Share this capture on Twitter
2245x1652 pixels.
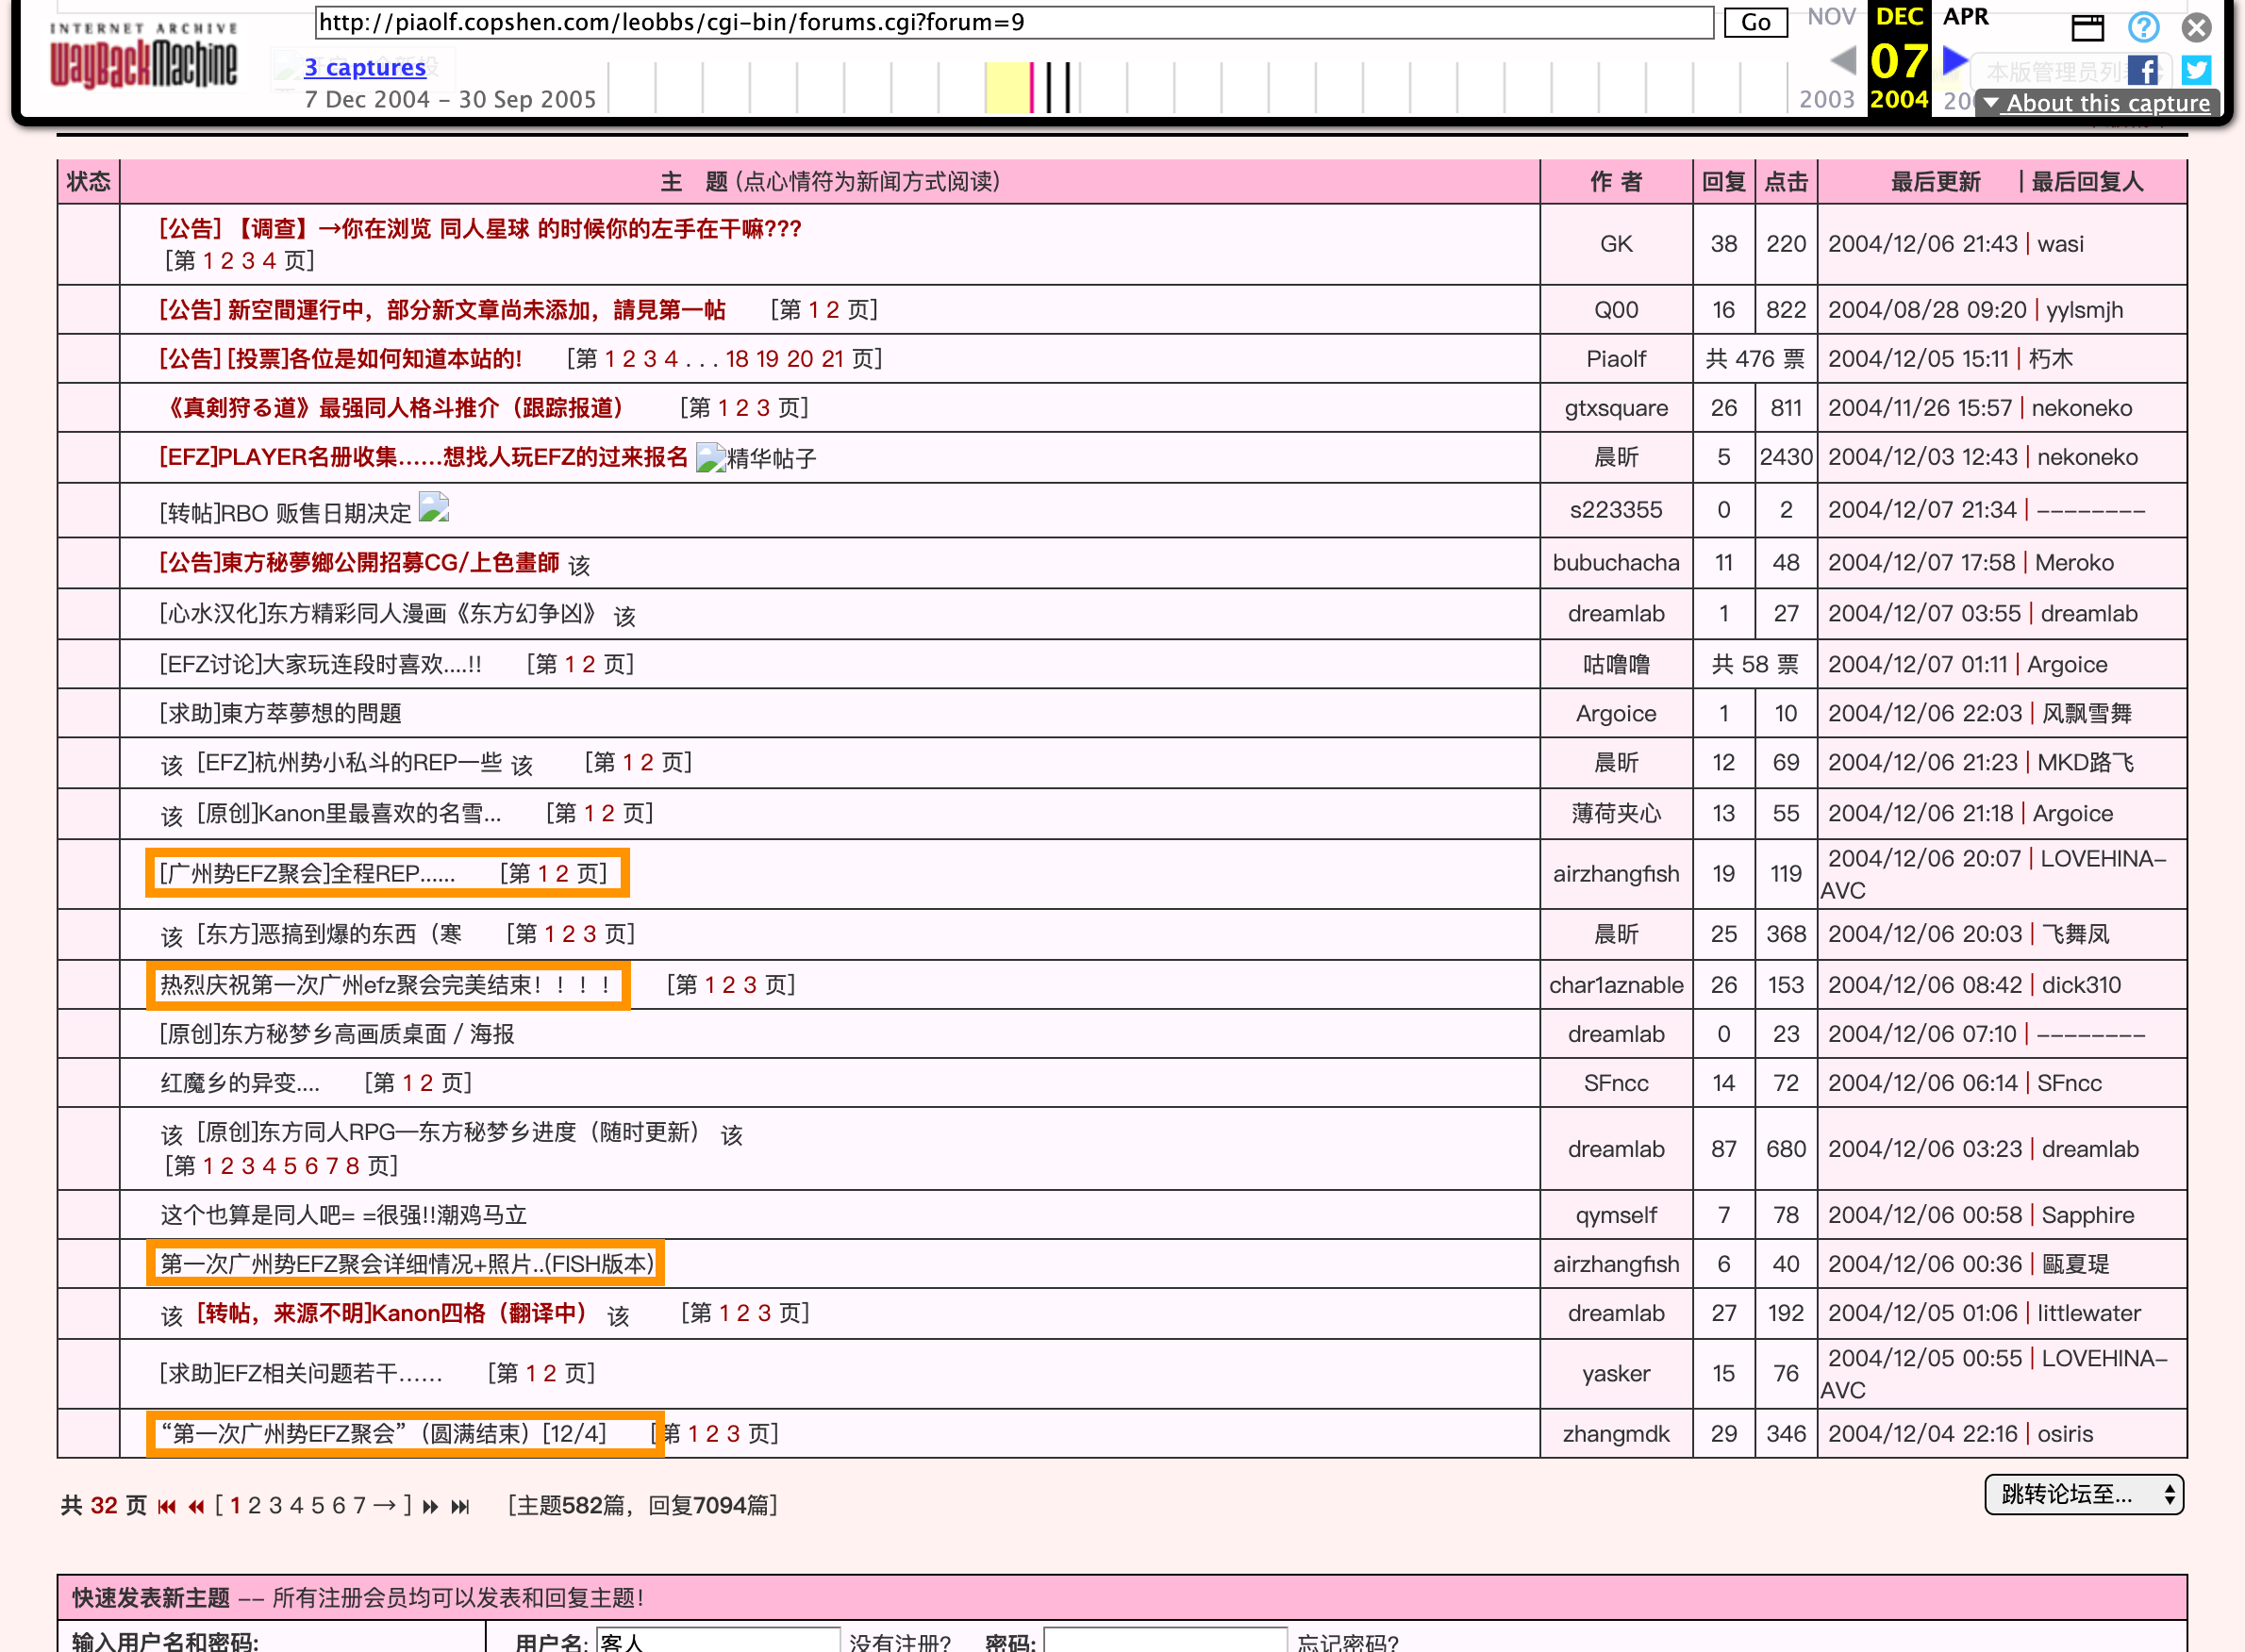(2196, 70)
